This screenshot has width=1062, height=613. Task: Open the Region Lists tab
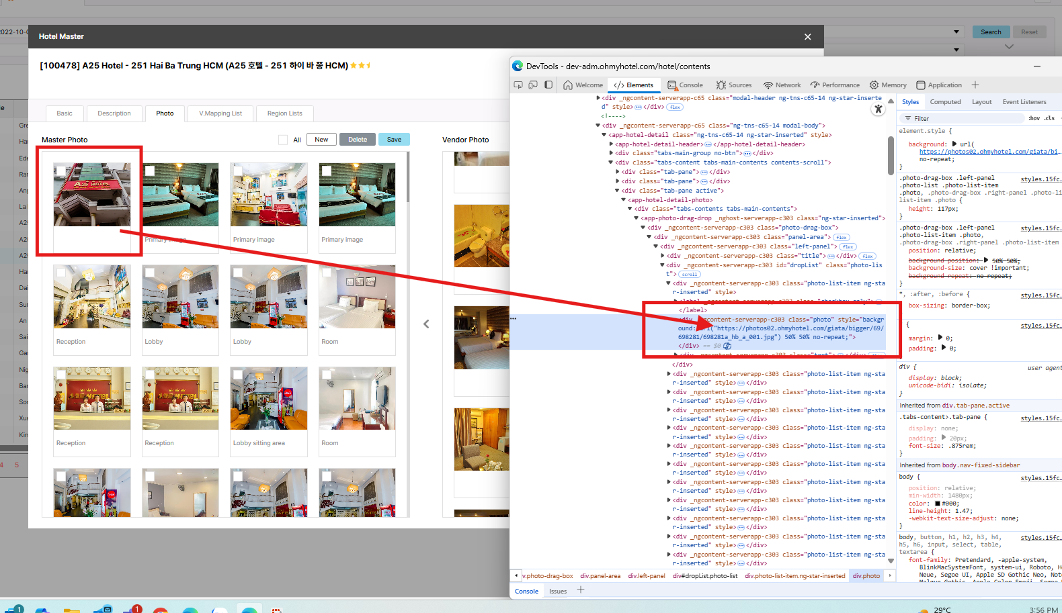coord(285,113)
